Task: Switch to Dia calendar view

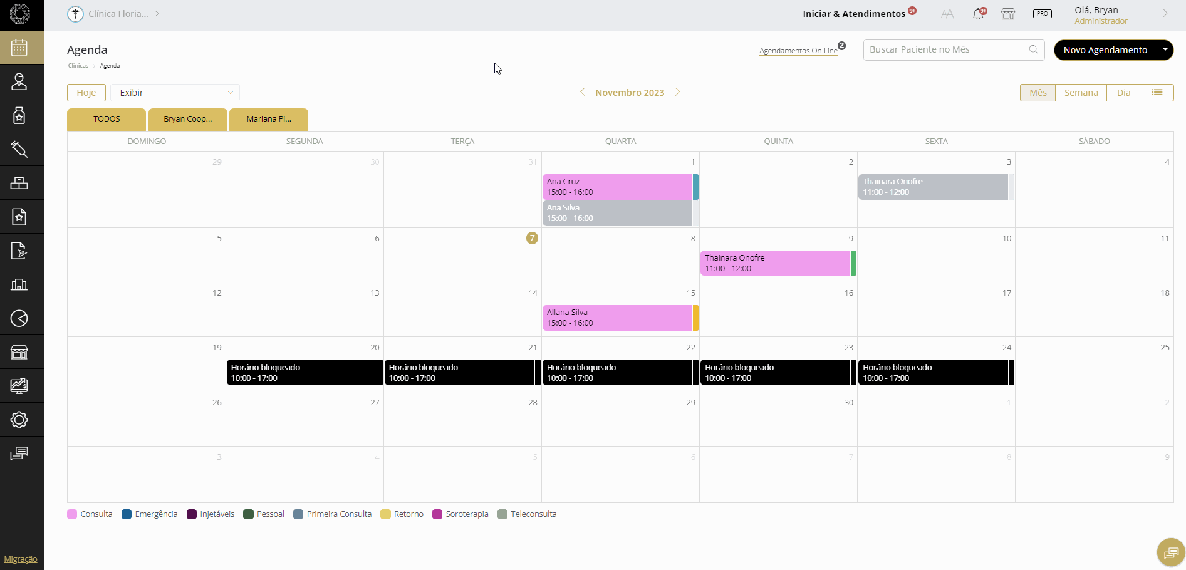Action: coord(1123,93)
